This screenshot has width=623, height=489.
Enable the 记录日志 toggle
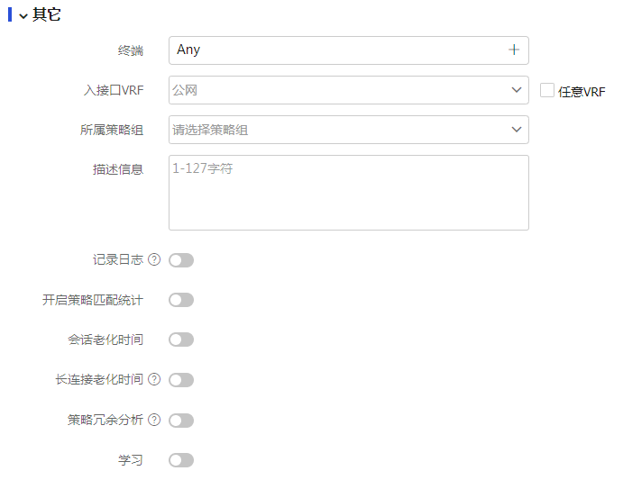pos(181,260)
